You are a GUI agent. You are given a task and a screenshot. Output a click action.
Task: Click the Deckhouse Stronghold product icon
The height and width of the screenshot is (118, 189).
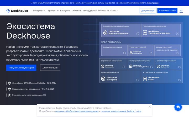(x=103, y=79)
